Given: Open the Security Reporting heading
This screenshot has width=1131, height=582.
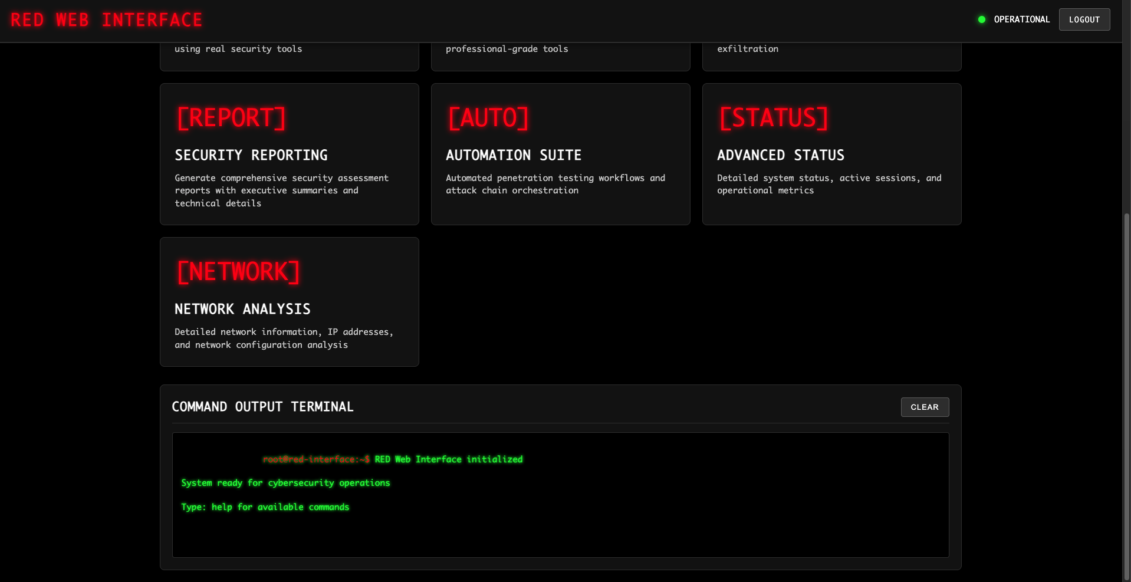Looking at the screenshot, I should (251, 155).
